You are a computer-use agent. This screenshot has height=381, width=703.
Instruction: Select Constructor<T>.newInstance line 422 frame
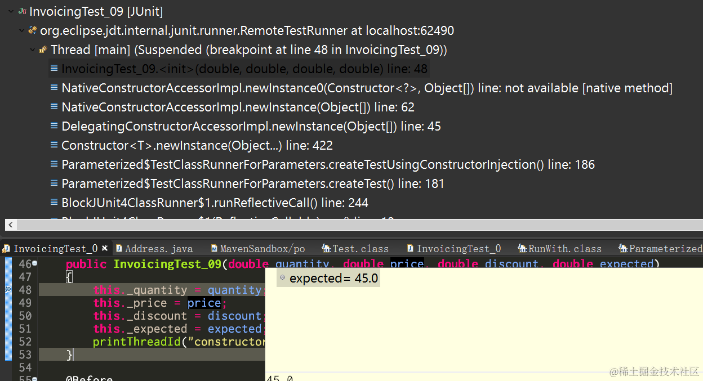click(x=197, y=145)
